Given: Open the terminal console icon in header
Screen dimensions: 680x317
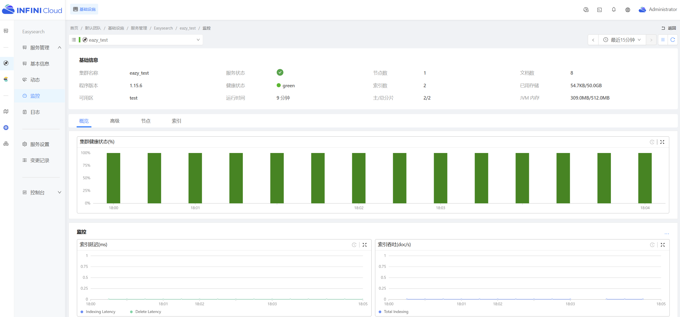Looking at the screenshot, I should (600, 10).
